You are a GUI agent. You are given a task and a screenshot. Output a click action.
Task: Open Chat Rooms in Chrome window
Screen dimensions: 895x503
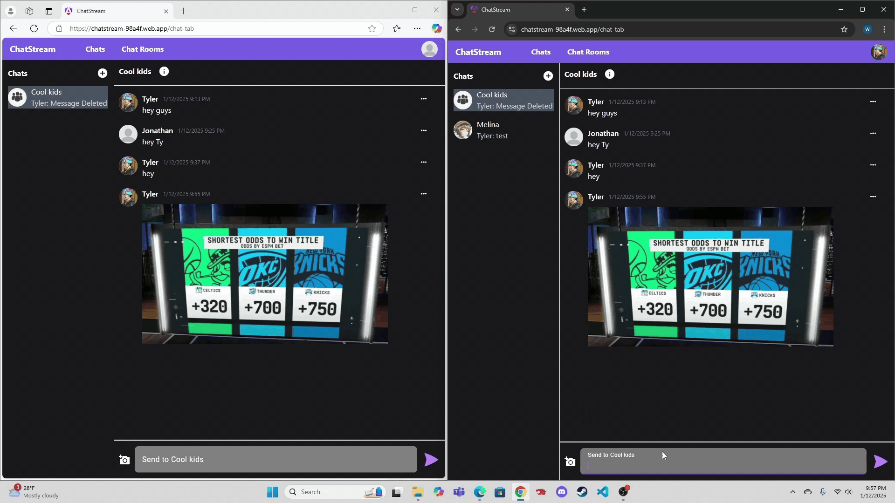588,52
